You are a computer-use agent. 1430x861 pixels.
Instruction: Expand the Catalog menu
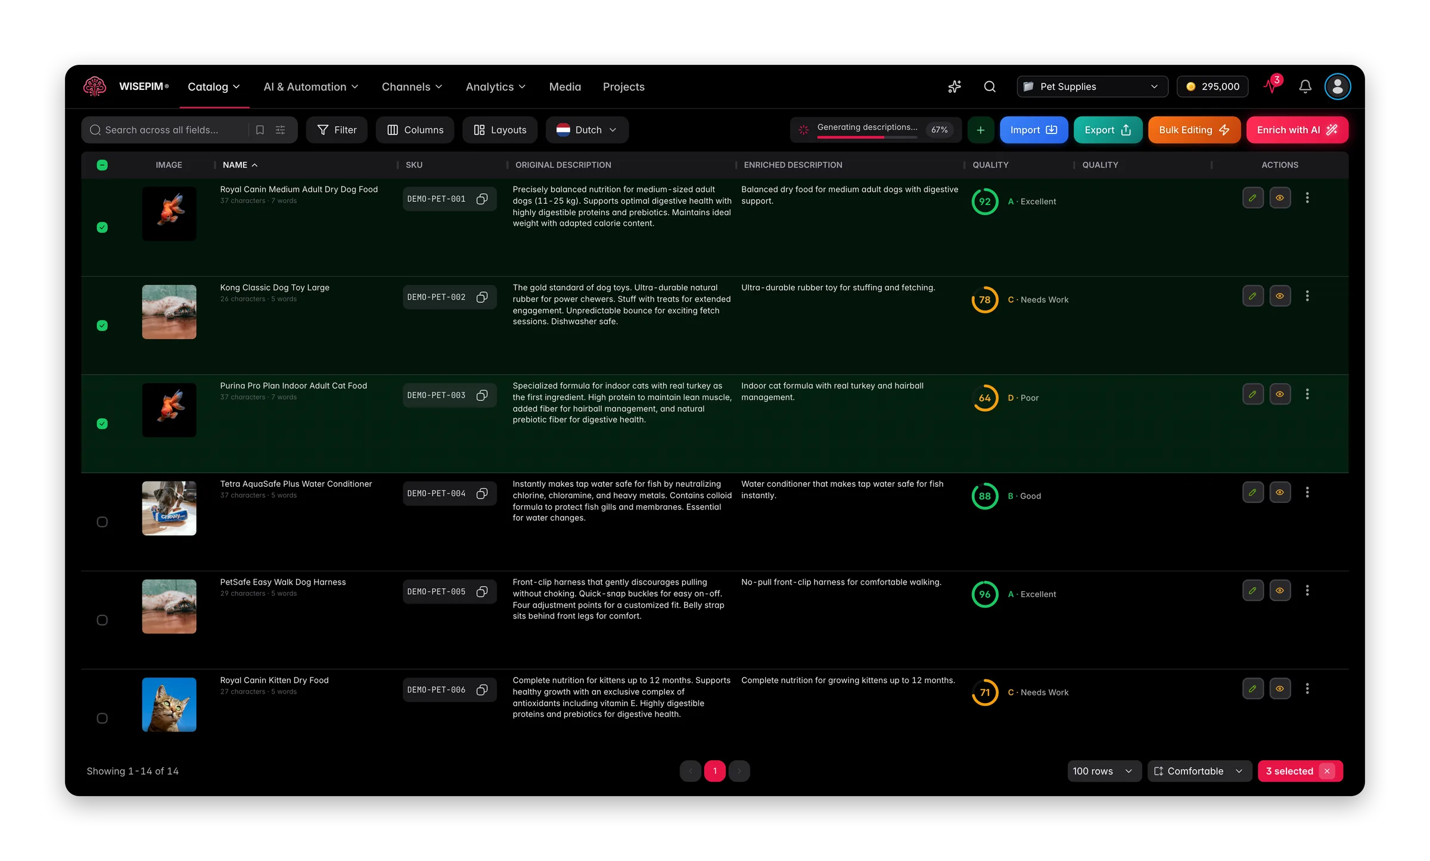(x=214, y=87)
